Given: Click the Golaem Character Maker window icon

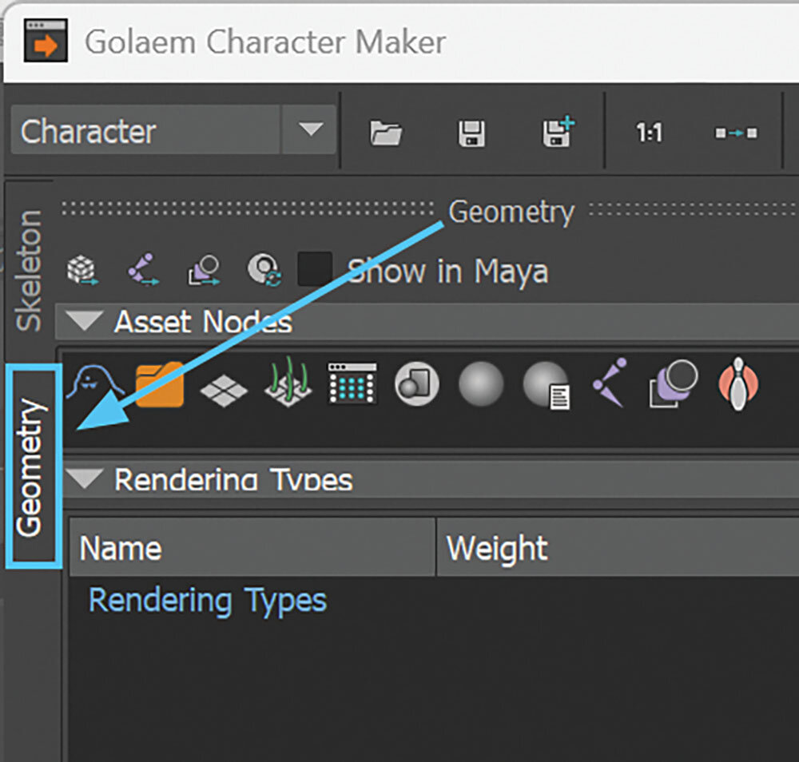Looking at the screenshot, I should pyautogui.click(x=46, y=40).
